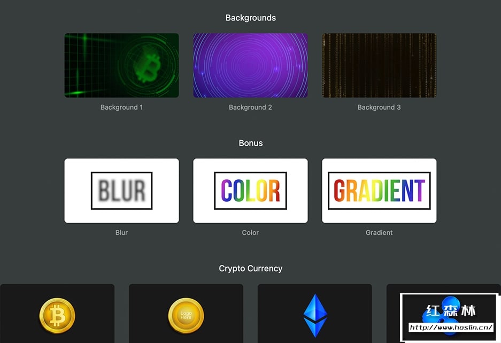Click the gold Bitcoin coin icon

tap(57, 316)
